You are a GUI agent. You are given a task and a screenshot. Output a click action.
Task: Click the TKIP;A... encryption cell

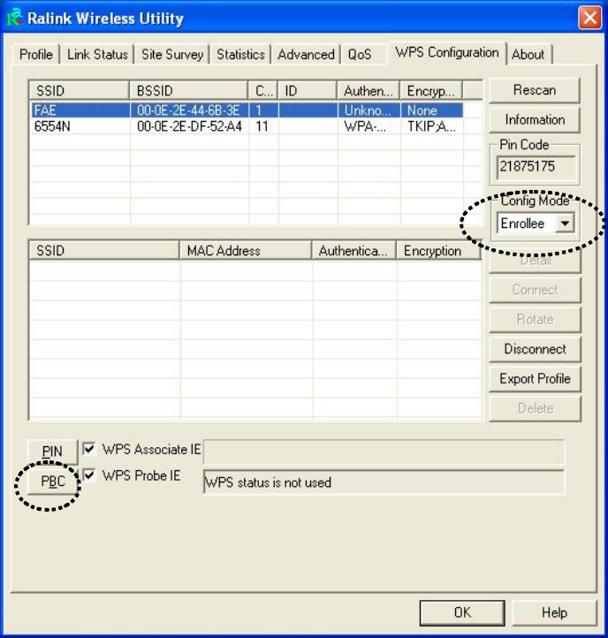(431, 126)
